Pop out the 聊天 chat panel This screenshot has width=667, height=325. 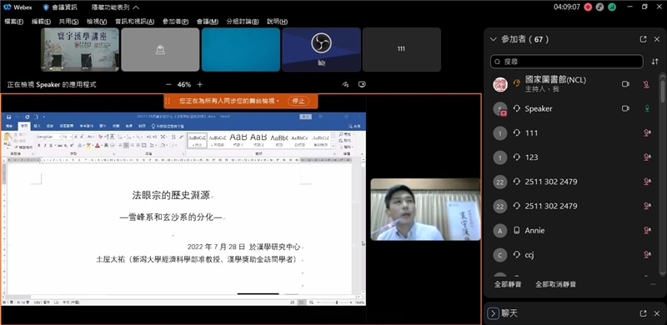(643, 313)
